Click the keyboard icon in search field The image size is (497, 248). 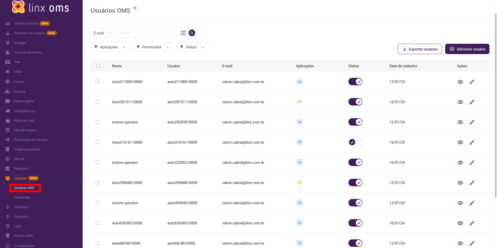(x=183, y=33)
